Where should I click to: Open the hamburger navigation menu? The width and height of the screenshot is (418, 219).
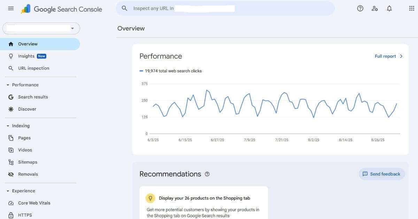click(x=10, y=8)
